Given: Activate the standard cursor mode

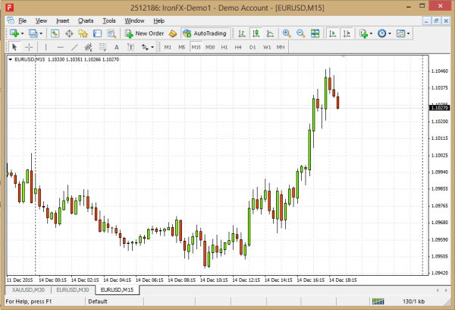Looking at the screenshot, I should tap(14, 47).
